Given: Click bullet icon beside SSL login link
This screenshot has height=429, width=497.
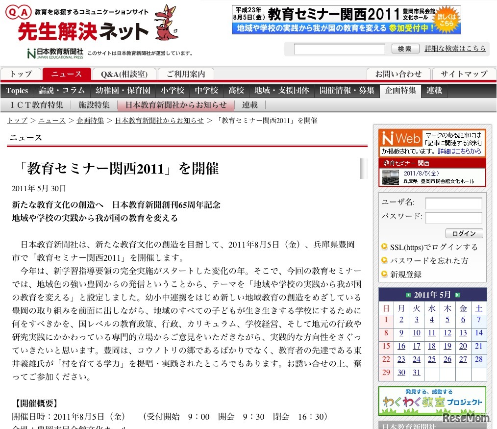Looking at the screenshot, I should pos(384,247).
